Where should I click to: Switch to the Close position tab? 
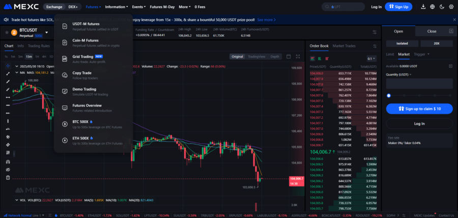coord(432,31)
